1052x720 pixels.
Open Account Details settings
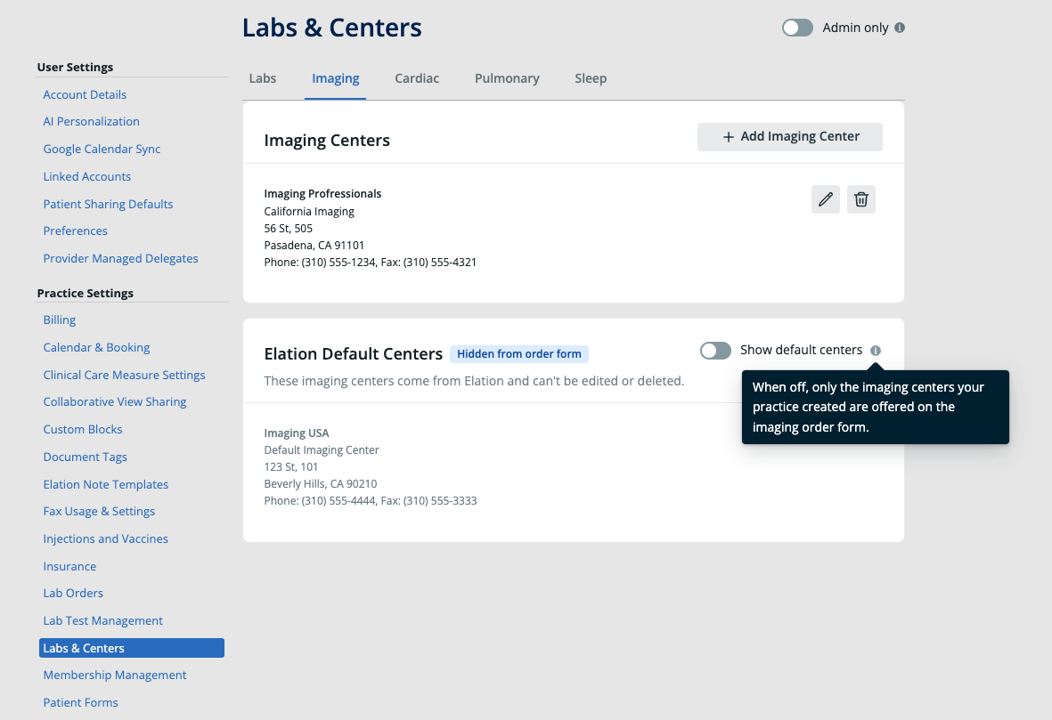coord(85,94)
